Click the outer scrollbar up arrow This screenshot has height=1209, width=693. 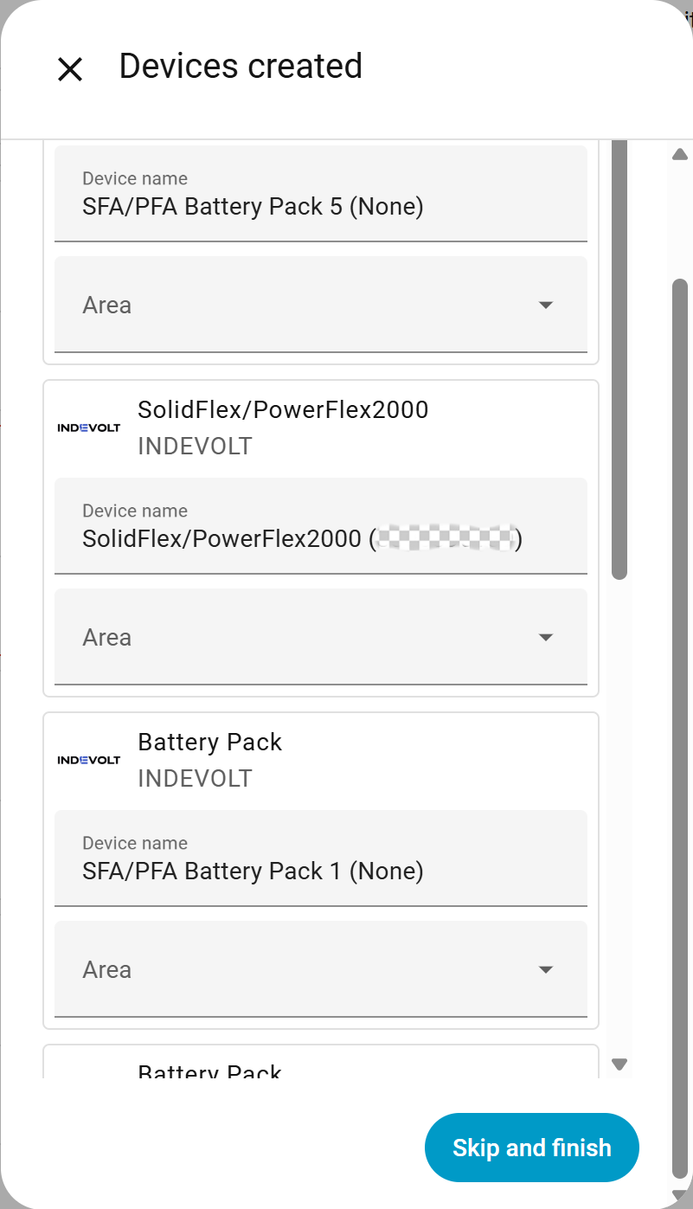point(680,155)
